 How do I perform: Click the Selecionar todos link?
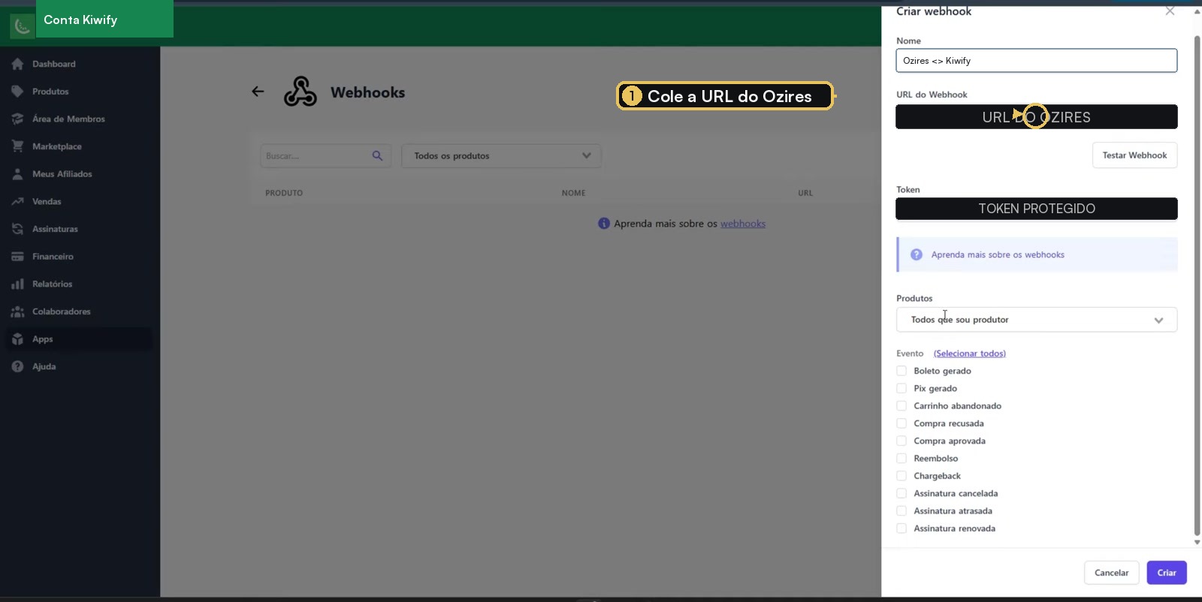tap(970, 354)
